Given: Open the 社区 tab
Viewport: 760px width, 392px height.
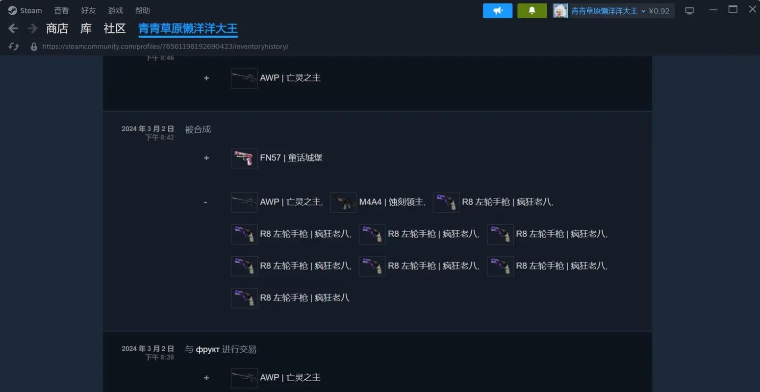Looking at the screenshot, I should pos(115,28).
